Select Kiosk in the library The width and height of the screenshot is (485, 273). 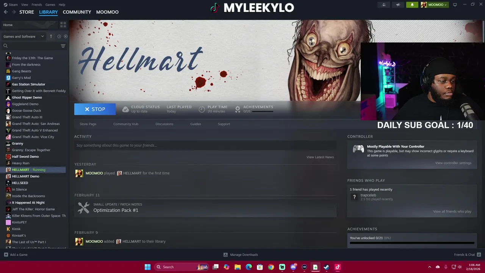tap(16, 229)
